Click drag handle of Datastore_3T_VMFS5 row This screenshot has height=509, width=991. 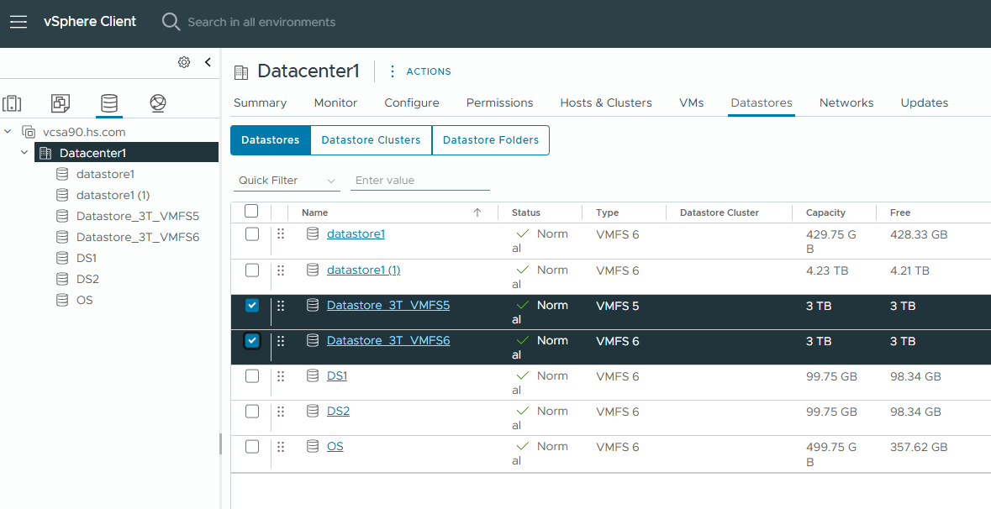[x=281, y=305]
